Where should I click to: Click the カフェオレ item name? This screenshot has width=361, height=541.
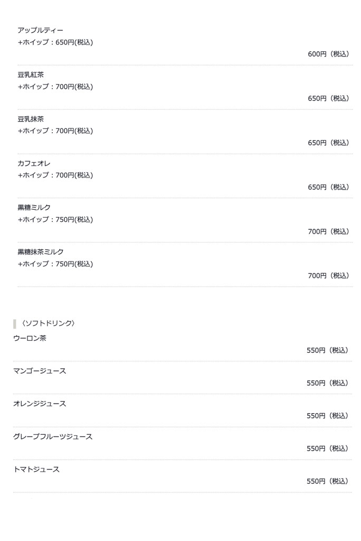[x=34, y=164]
